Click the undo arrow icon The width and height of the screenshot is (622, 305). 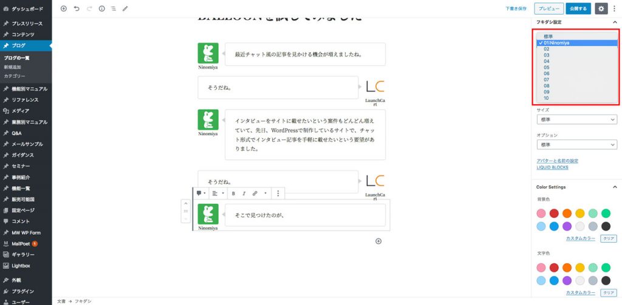tap(77, 8)
